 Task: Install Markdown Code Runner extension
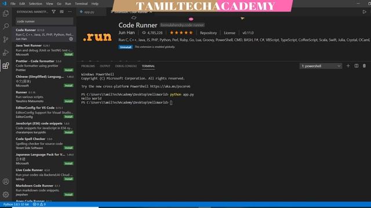[68, 195]
